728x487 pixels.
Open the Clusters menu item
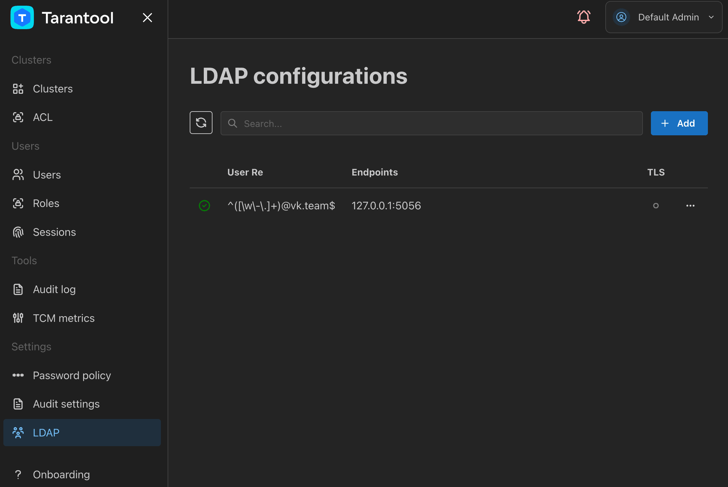pos(82,89)
